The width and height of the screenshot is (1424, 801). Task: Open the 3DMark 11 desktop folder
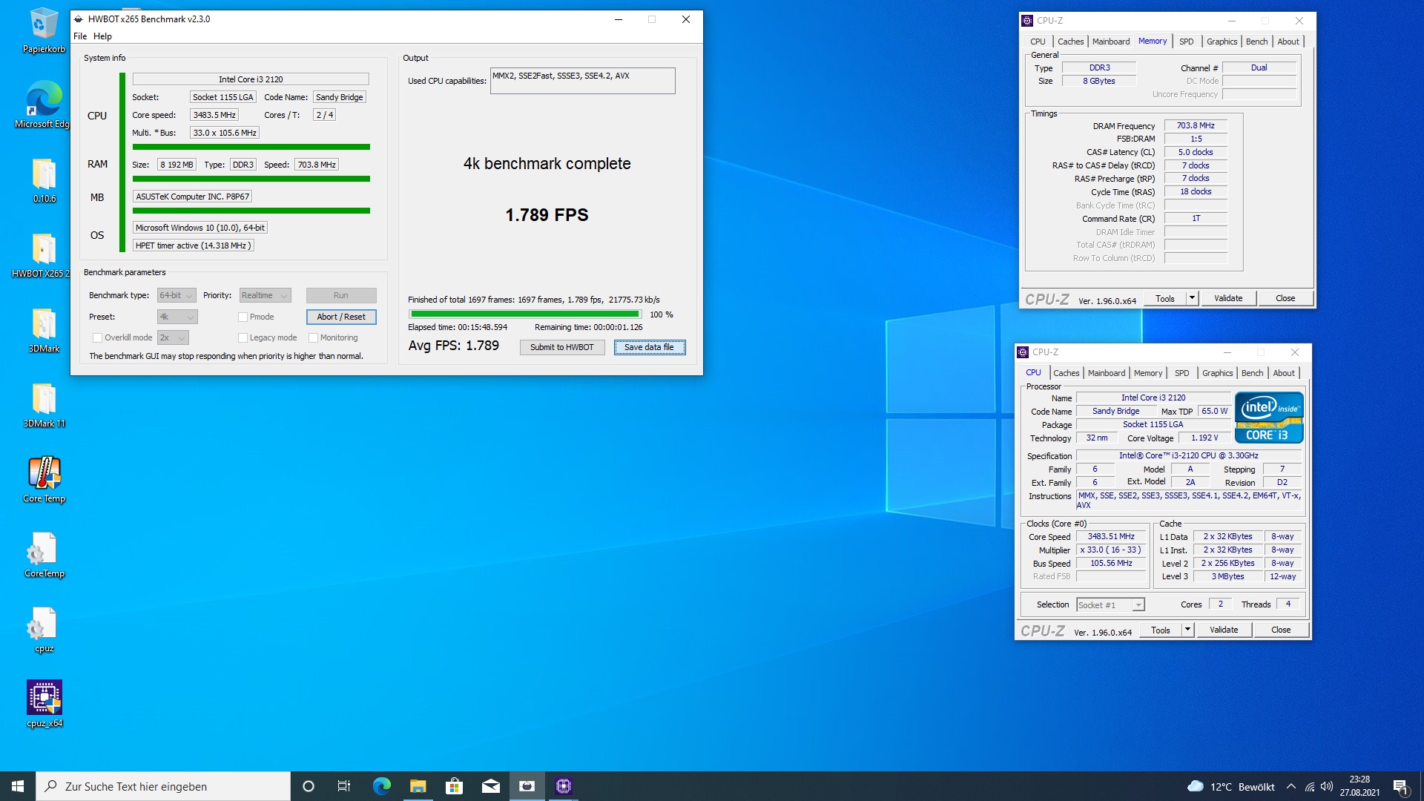pyautogui.click(x=44, y=405)
